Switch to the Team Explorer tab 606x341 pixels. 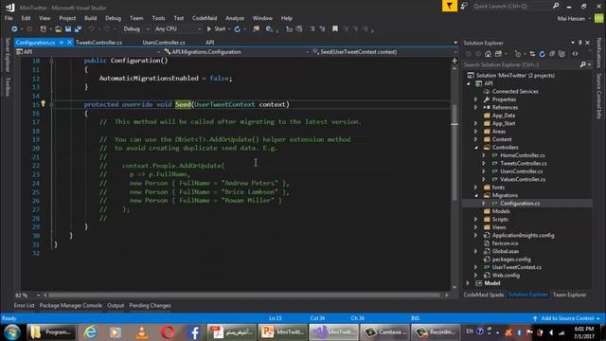tap(569, 295)
